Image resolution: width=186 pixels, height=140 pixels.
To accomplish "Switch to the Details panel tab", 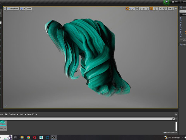I will click(x=183, y=45).
